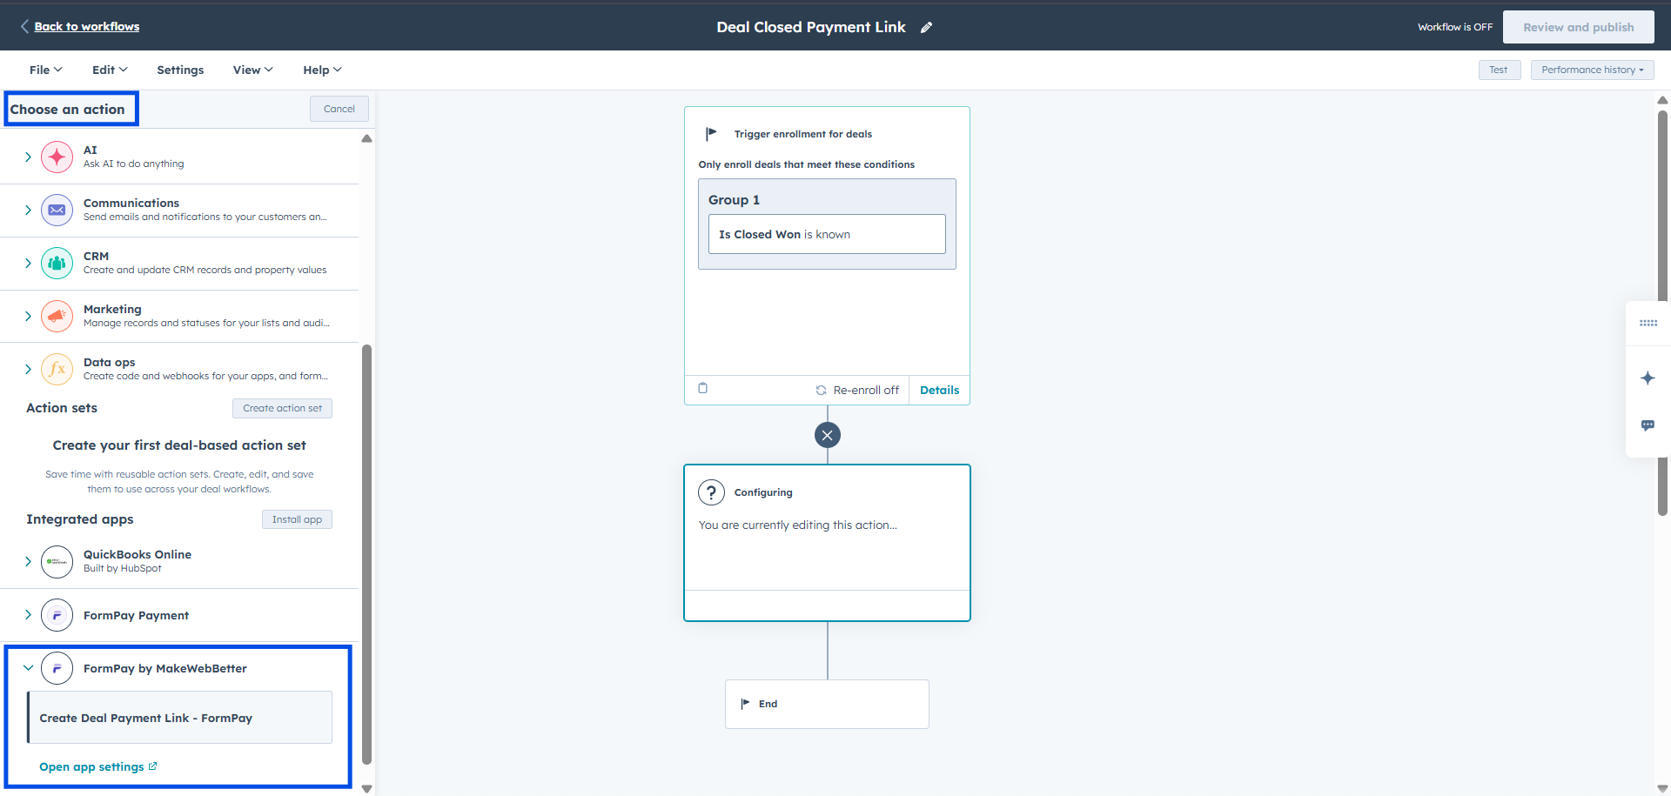Click the FormPay by MakeWebBetter icon
Viewport: 1671px width, 796px height.
57,668
